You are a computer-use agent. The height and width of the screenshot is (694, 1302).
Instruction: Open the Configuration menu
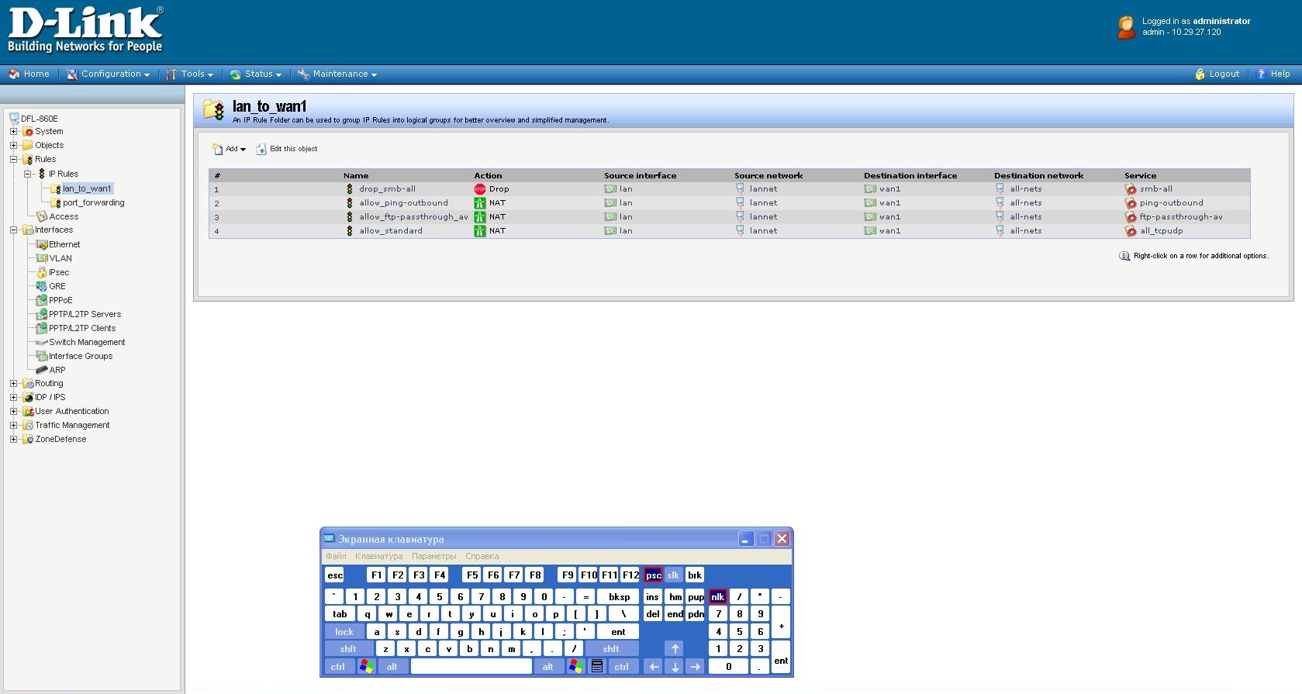115,74
